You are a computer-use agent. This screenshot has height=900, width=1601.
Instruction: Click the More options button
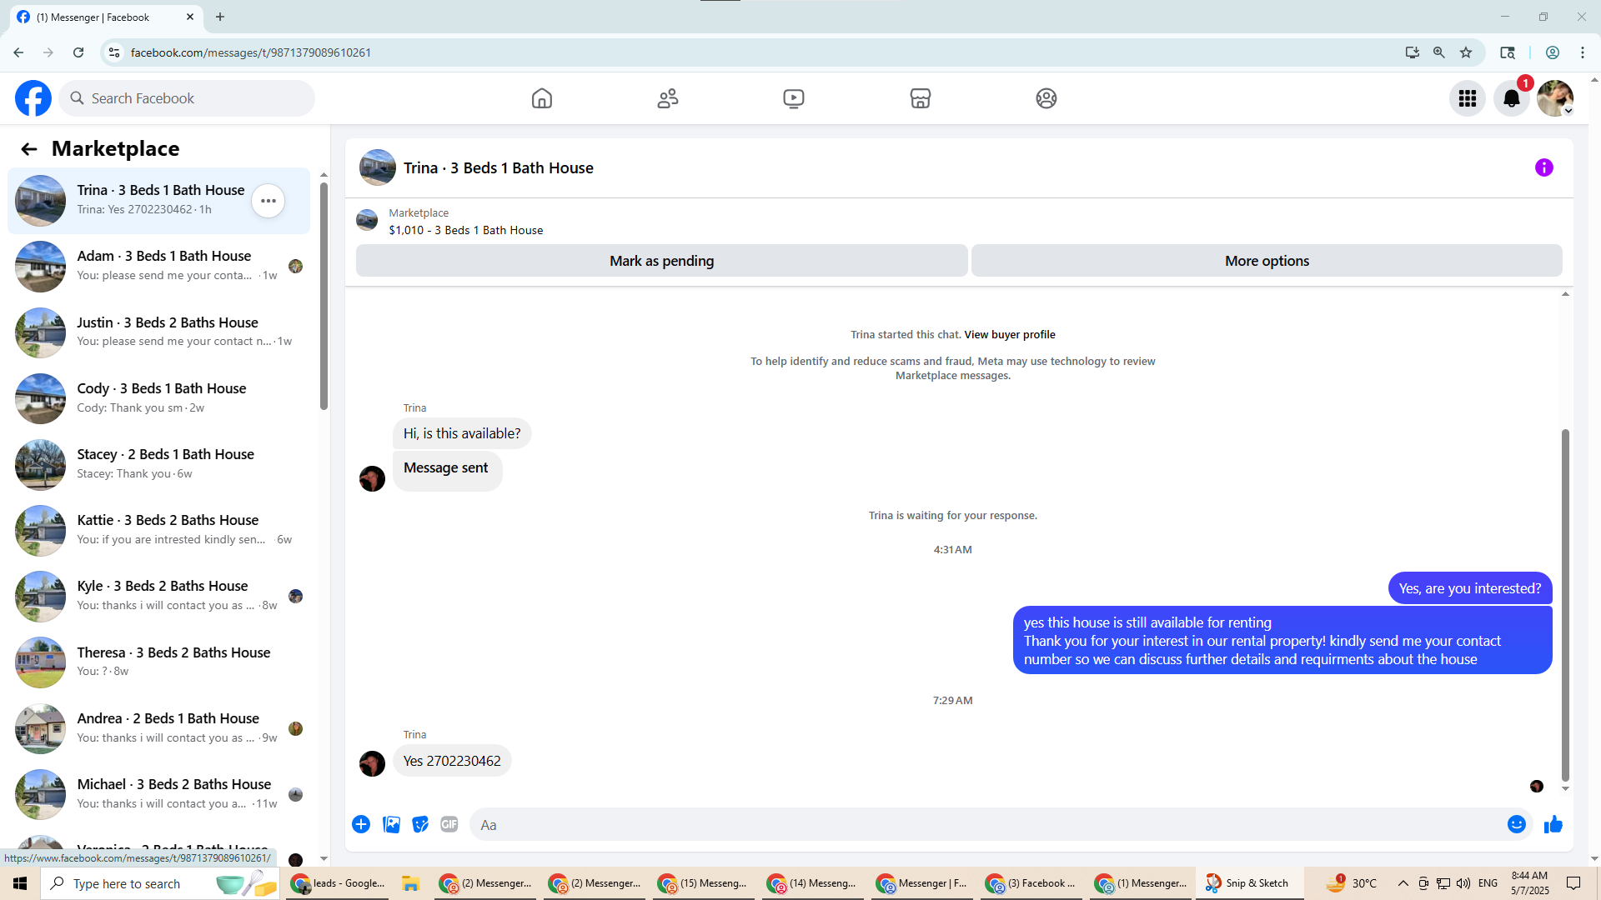(1266, 261)
